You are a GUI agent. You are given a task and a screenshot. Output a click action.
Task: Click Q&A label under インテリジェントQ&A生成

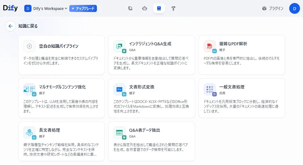pyautogui.click(x=132, y=50)
